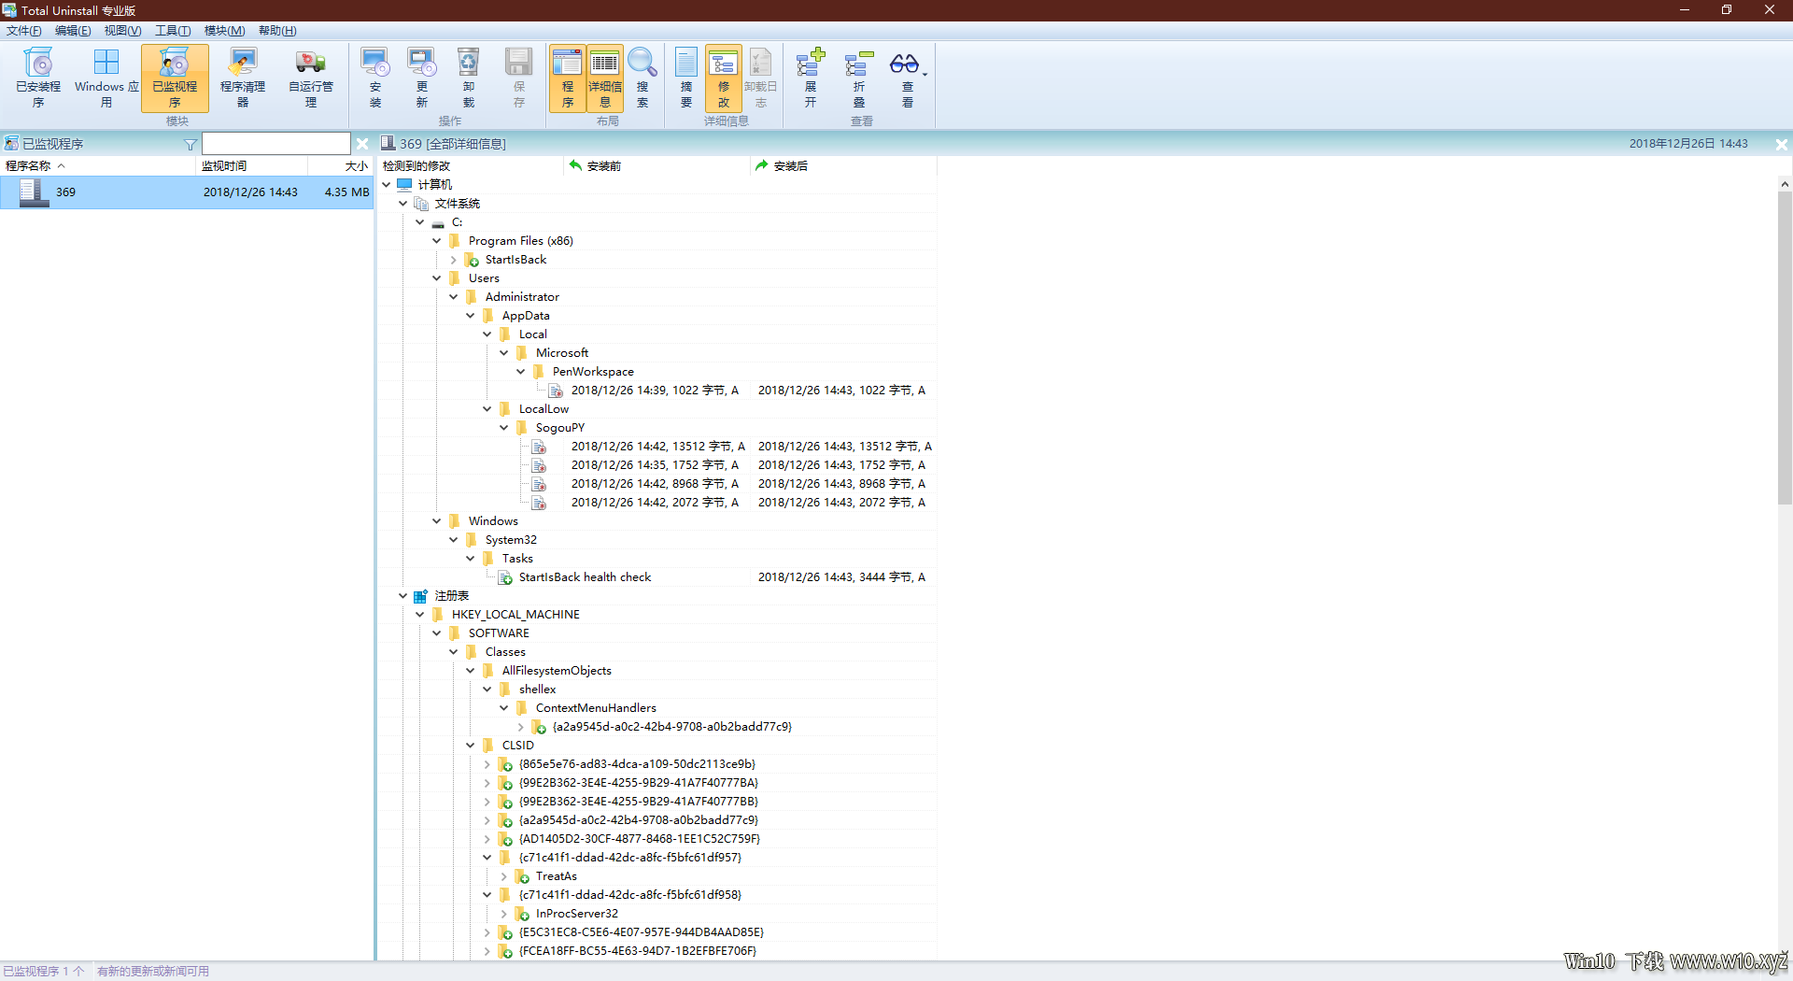Collapse the SogouPY folder node

click(x=504, y=427)
